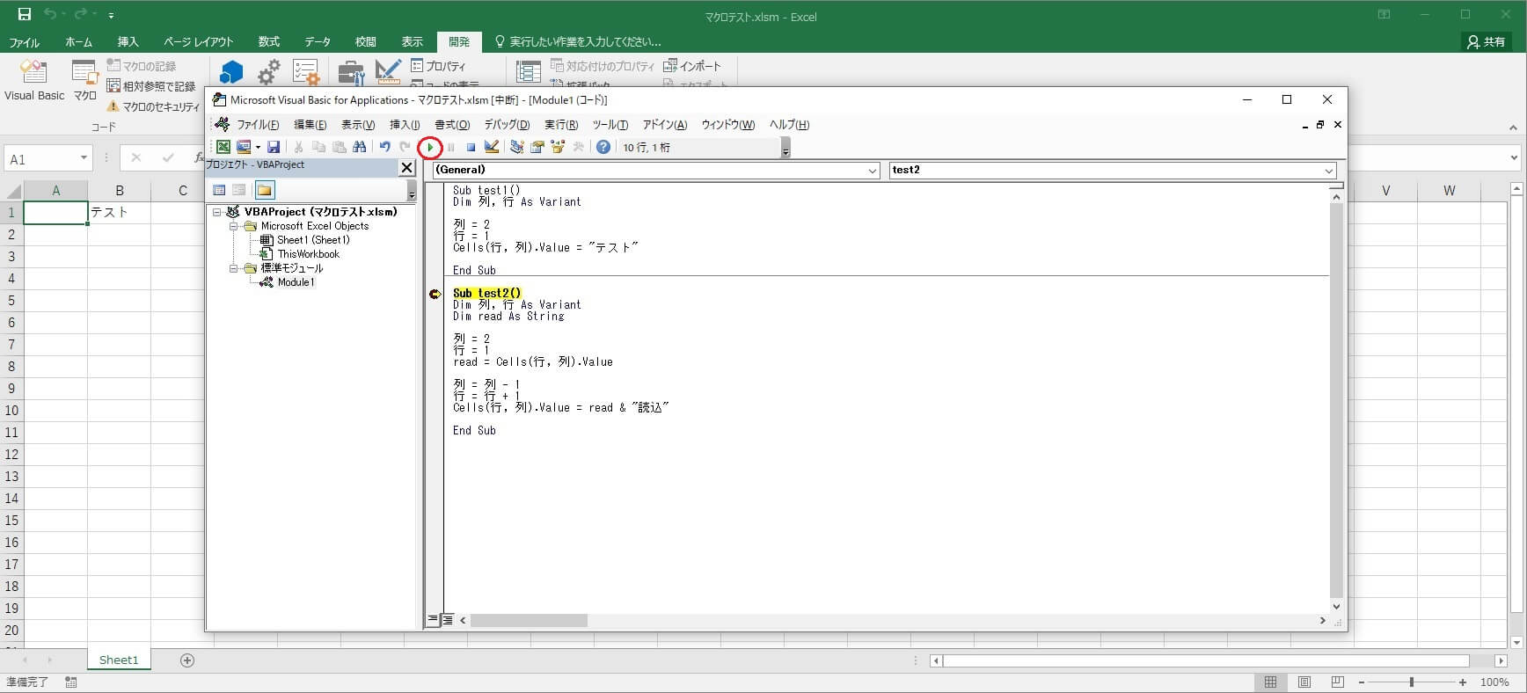Click View Code icon in Project panel
The width and height of the screenshot is (1527, 693).
tap(219, 189)
